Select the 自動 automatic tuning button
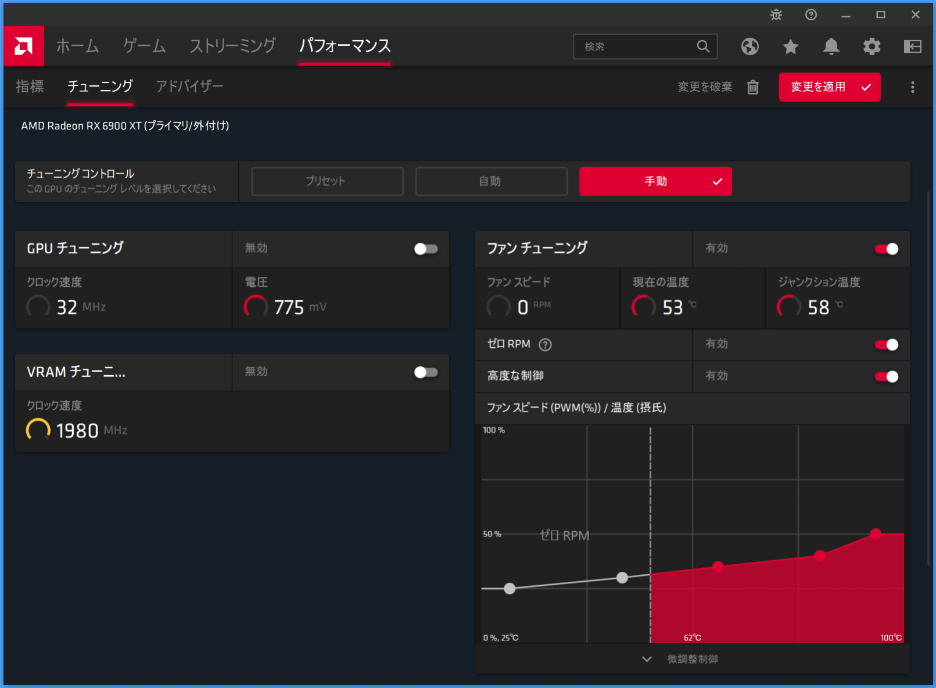 (491, 181)
